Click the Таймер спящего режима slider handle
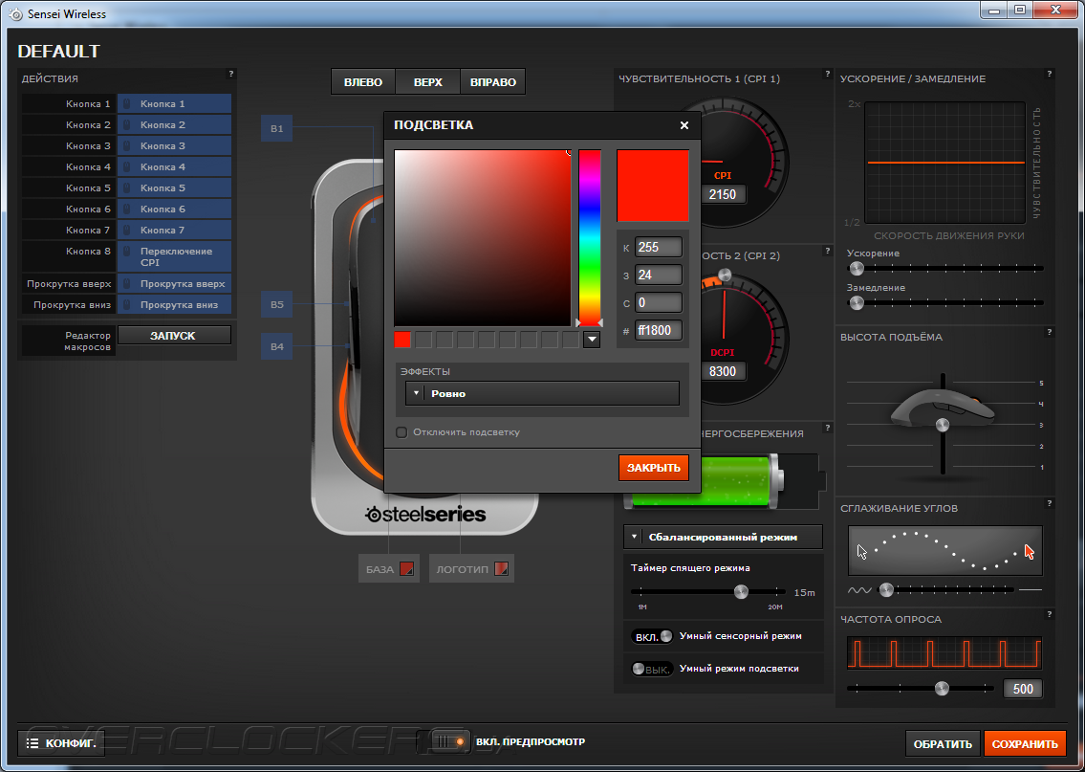Screen dimensions: 1085x772 [x=741, y=591]
